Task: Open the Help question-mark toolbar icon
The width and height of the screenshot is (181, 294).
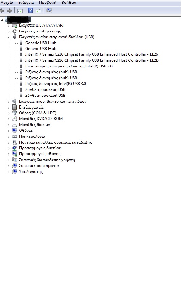Action: click(30, 11)
